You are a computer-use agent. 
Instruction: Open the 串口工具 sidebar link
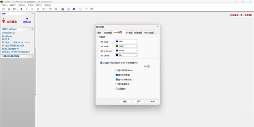pyautogui.click(x=6, y=39)
